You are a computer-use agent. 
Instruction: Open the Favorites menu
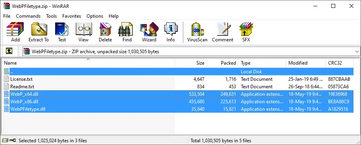pos(71,16)
